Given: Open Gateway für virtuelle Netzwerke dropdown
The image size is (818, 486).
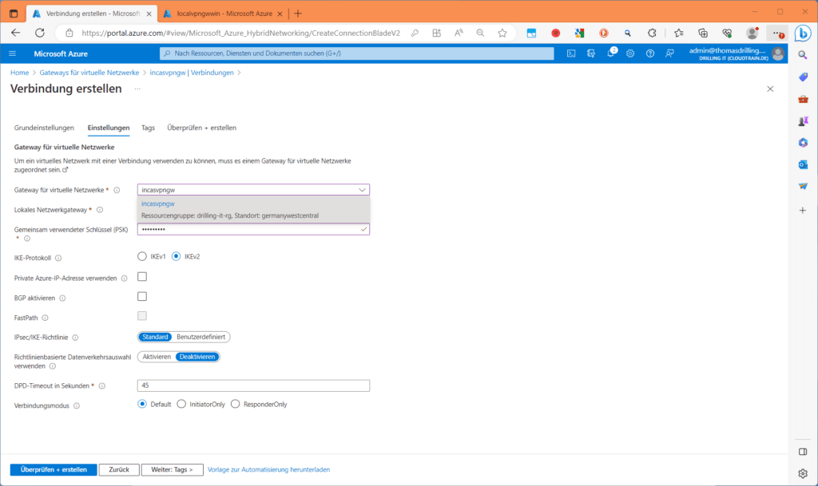Looking at the screenshot, I should coord(253,190).
